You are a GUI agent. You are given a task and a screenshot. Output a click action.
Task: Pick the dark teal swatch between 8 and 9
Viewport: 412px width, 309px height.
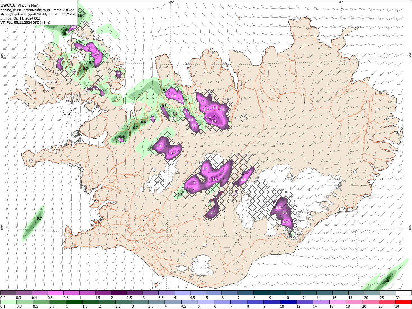click(261, 293)
